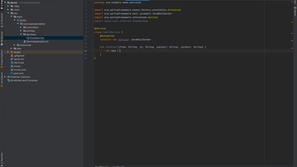Expand the .mvn folder arrow
This screenshot has height=167, width=297.
[8, 10]
